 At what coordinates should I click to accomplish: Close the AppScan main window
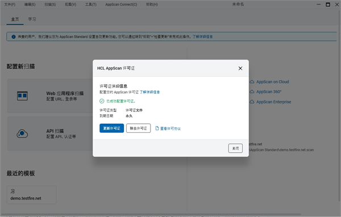tap(337, 5)
